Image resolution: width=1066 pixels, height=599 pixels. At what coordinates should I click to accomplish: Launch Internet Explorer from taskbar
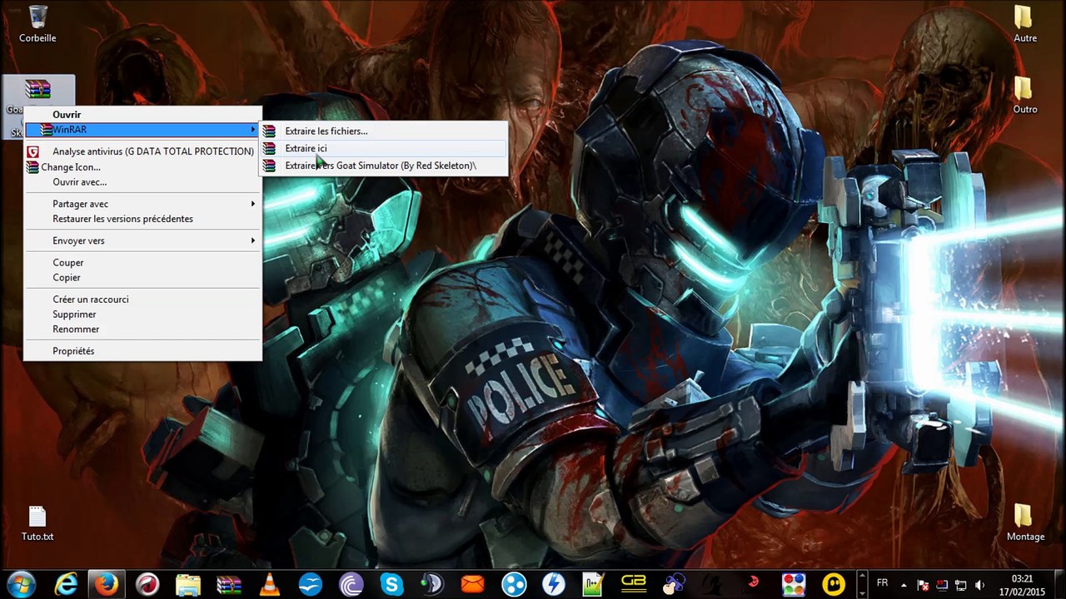(66, 585)
